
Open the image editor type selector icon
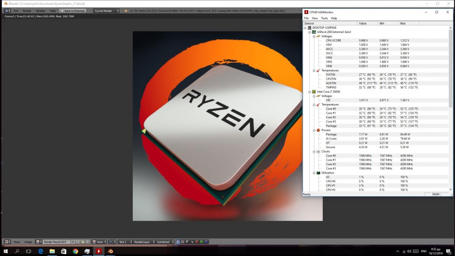7,242
